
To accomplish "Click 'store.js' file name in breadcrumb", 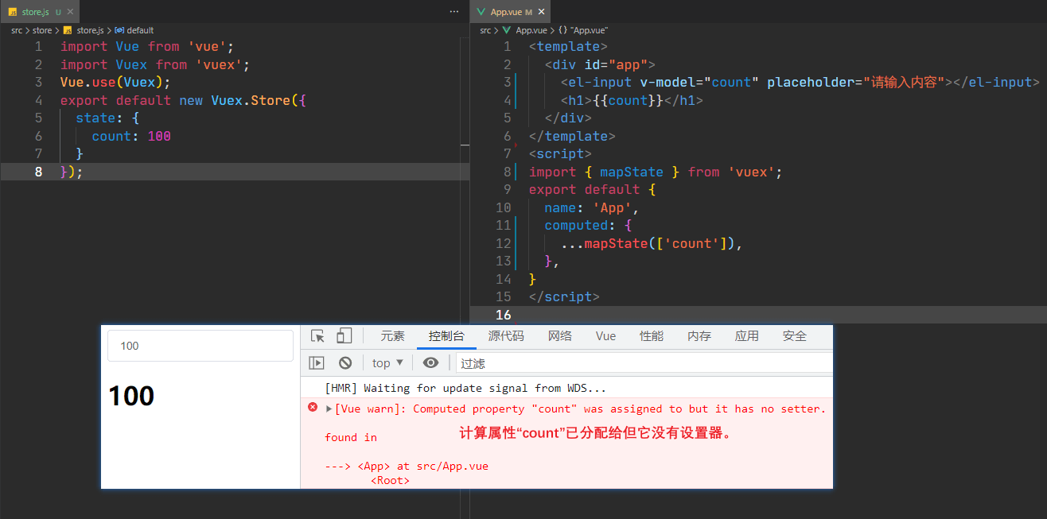I will click(x=90, y=30).
